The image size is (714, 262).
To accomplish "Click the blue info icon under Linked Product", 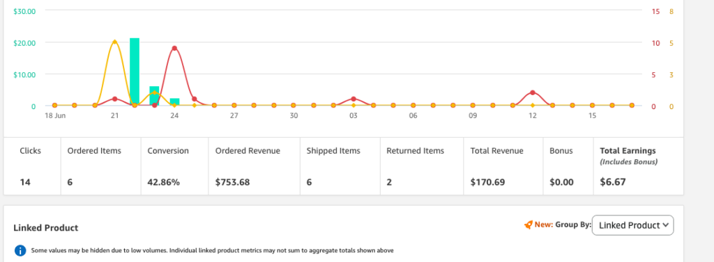I will coord(20,250).
